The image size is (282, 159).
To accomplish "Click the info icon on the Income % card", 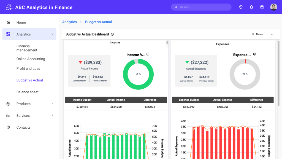I will point(148,54).
